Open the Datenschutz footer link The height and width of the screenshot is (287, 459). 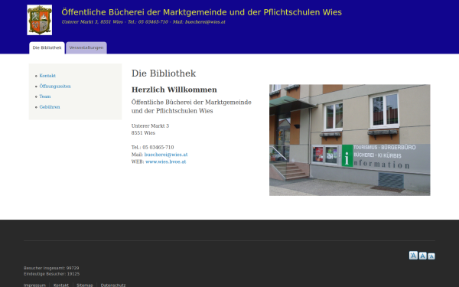(x=113, y=285)
